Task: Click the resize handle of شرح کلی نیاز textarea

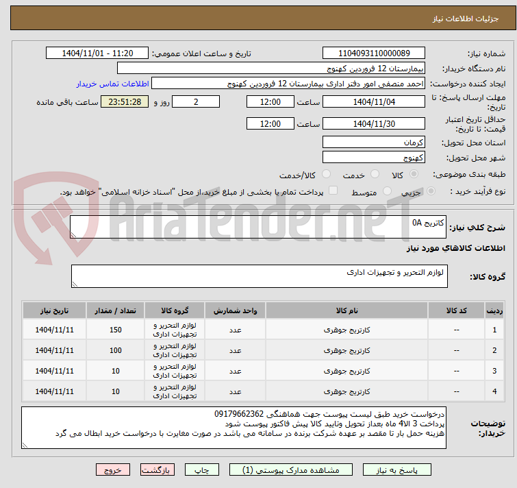Action: [73, 234]
